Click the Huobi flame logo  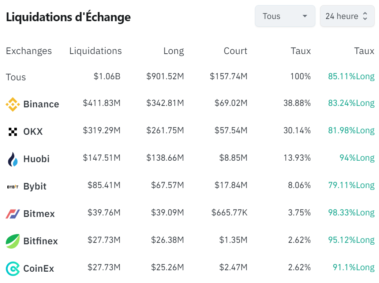(13, 159)
